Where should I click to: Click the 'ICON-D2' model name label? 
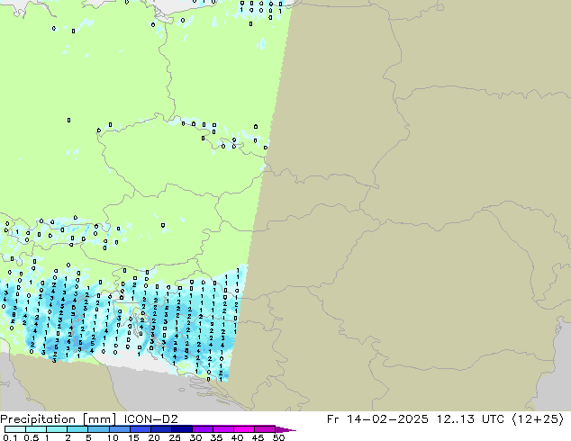(150, 419)
